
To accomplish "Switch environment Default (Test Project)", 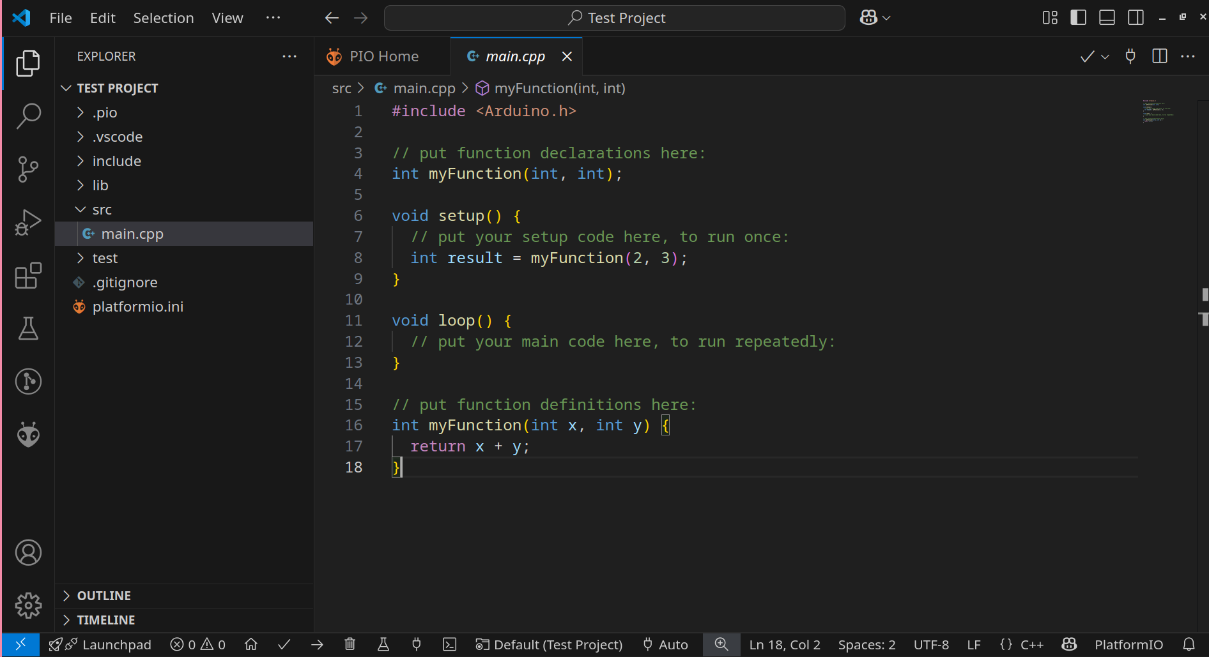I will pos(549,645).
